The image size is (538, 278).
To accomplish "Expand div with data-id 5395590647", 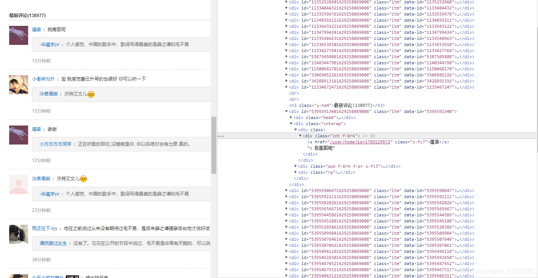I will coord(287,191).
